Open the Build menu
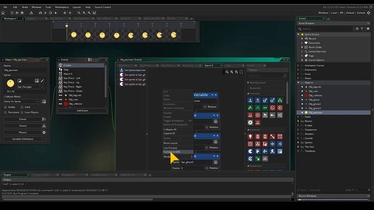This screenshot has height=210, width=374. tap(25, 7)
